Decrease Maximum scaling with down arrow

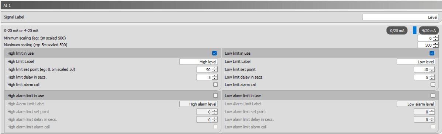(435, 46)
